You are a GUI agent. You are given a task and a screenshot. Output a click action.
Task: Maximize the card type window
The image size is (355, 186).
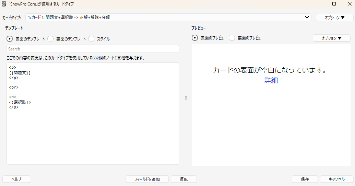[334, 4]
